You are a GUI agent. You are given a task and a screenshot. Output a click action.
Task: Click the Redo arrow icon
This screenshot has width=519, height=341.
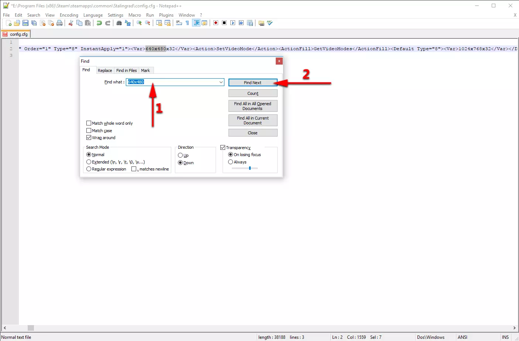pyautogui.click(x=107, y=23)
